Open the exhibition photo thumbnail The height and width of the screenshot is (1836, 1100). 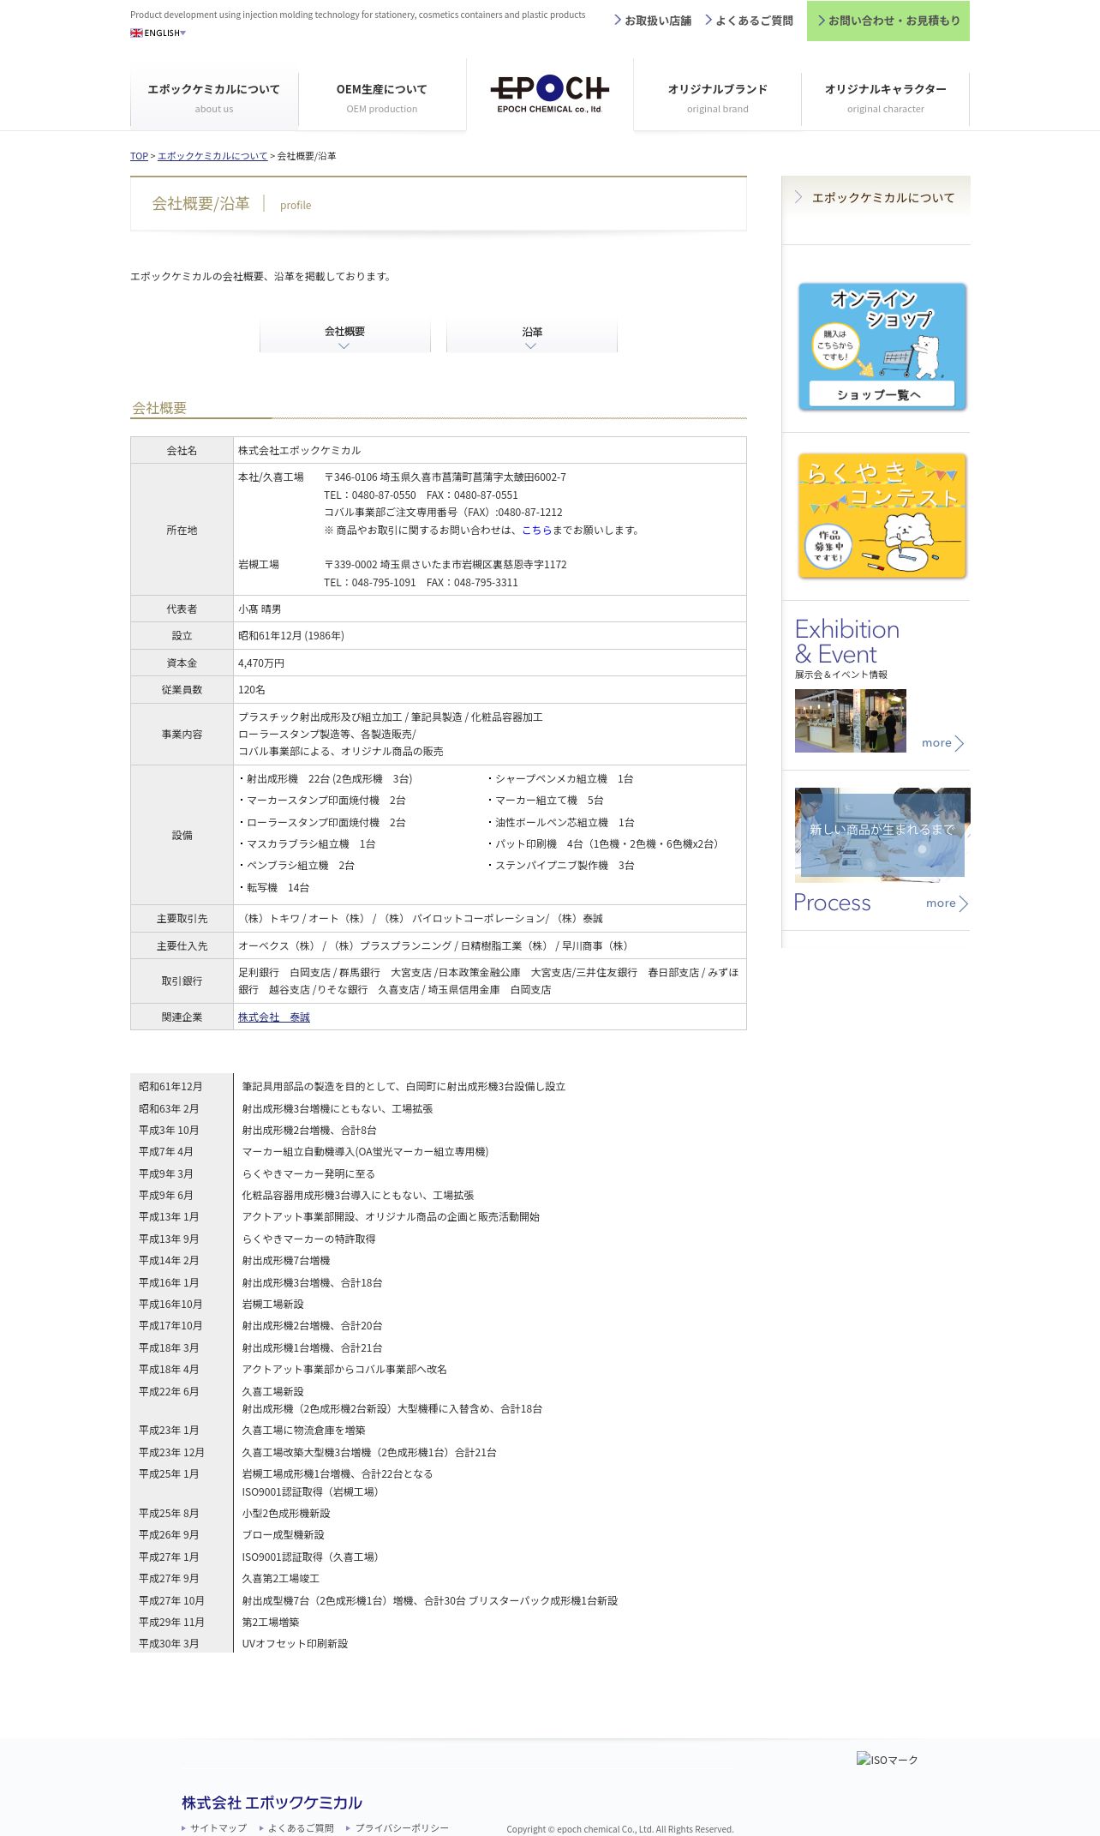(851, 721)
